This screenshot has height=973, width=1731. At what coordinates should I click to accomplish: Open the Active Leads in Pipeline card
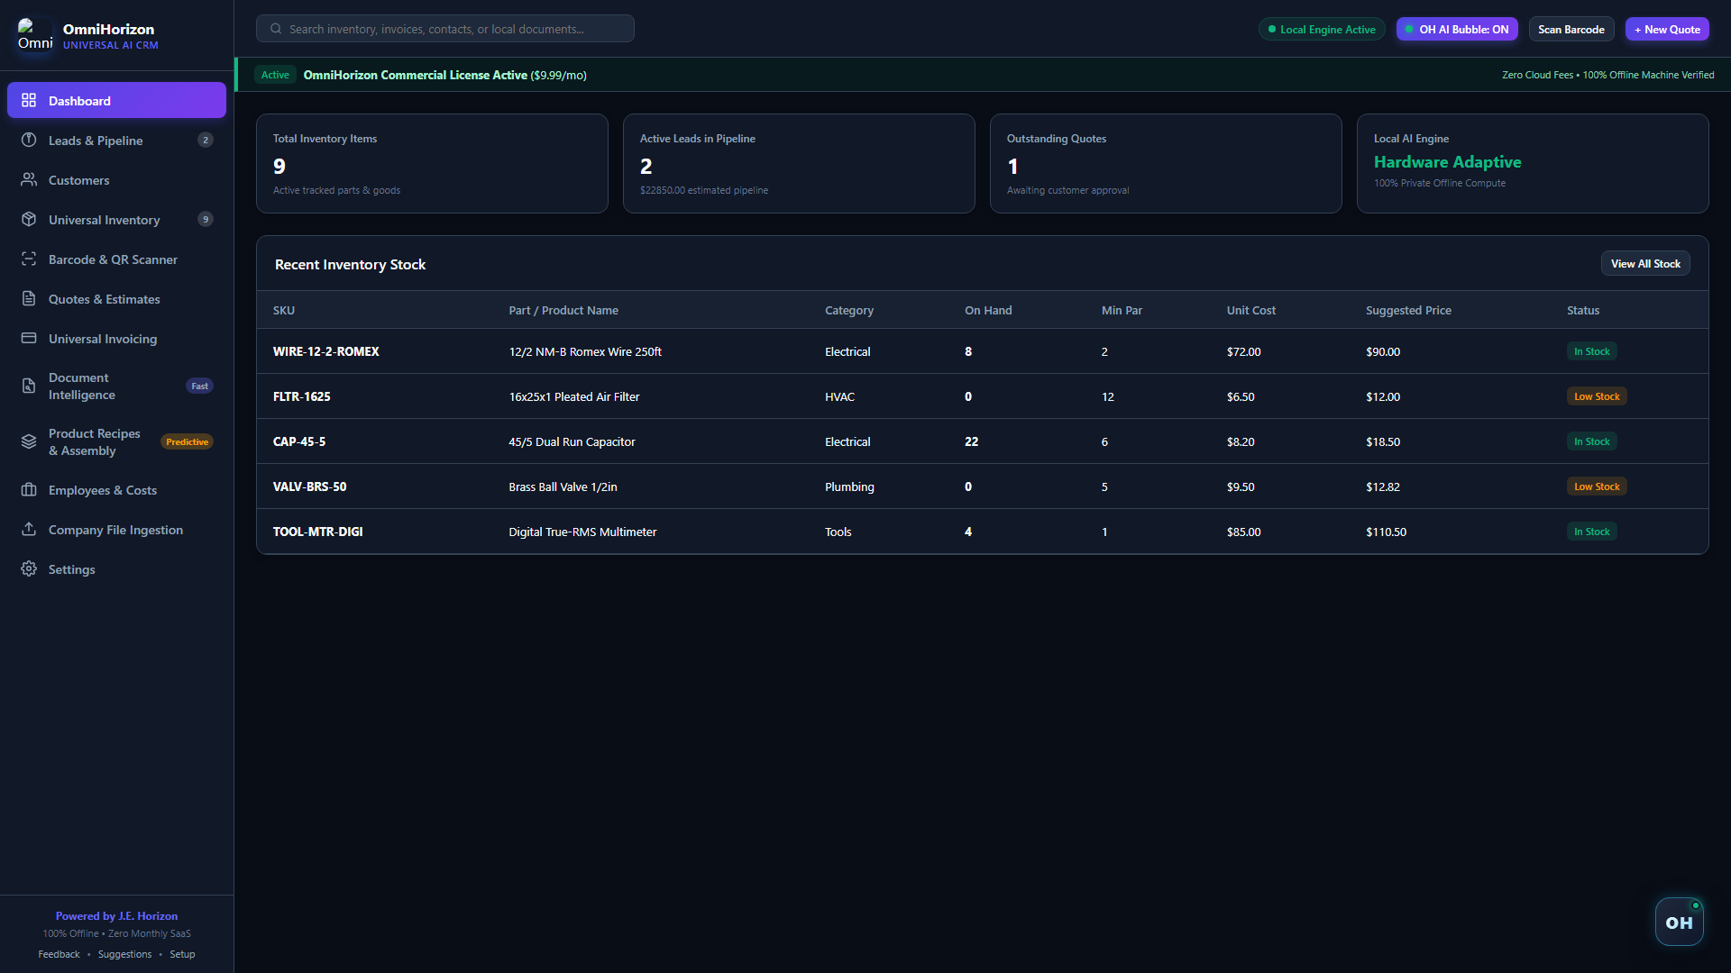click(799, 163)
